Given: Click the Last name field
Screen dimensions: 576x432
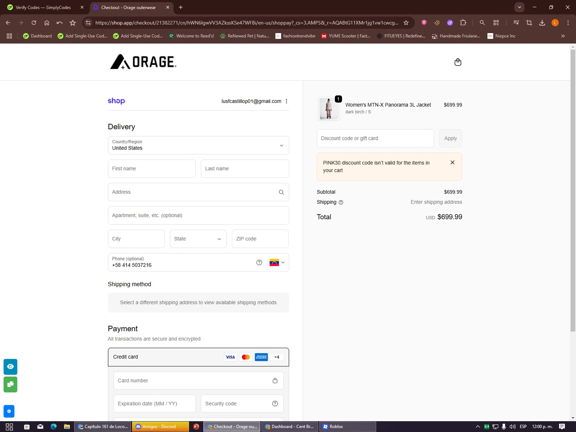Looking at the screenshot, I should point(245,169).
